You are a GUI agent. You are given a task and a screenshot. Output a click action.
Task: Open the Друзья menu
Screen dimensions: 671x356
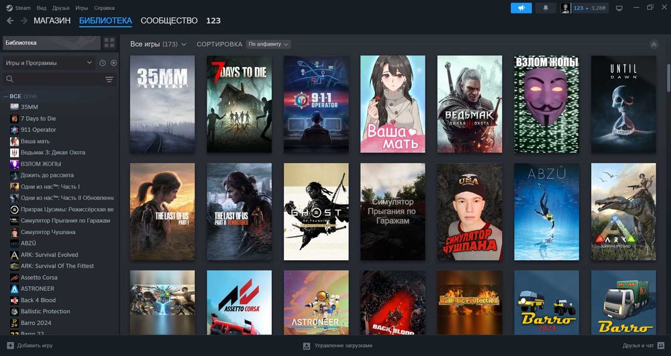pyautogui.click(x=61, y=8)
